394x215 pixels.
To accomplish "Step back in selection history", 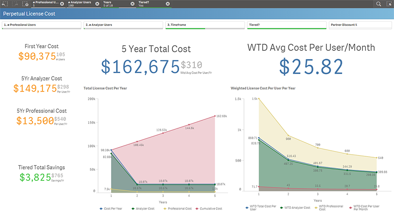I will (x=5, y=4).
